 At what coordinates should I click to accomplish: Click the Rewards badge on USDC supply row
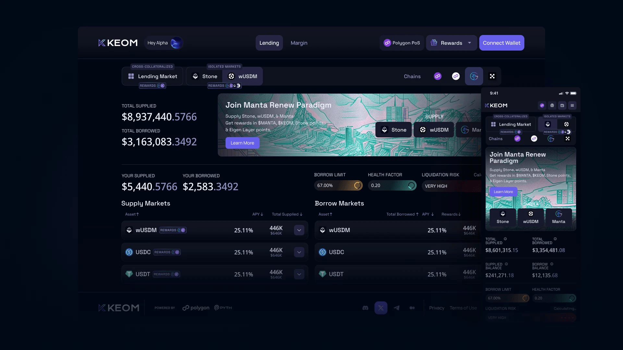[x=167, y=252]
